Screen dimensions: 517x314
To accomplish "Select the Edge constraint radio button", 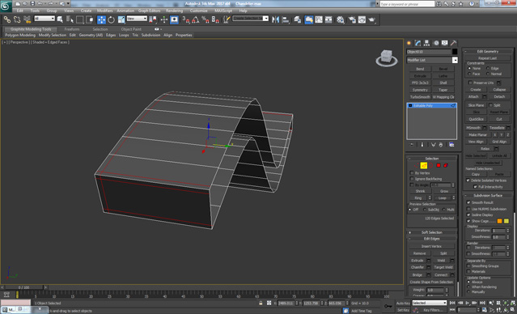I will coord(488,68).
